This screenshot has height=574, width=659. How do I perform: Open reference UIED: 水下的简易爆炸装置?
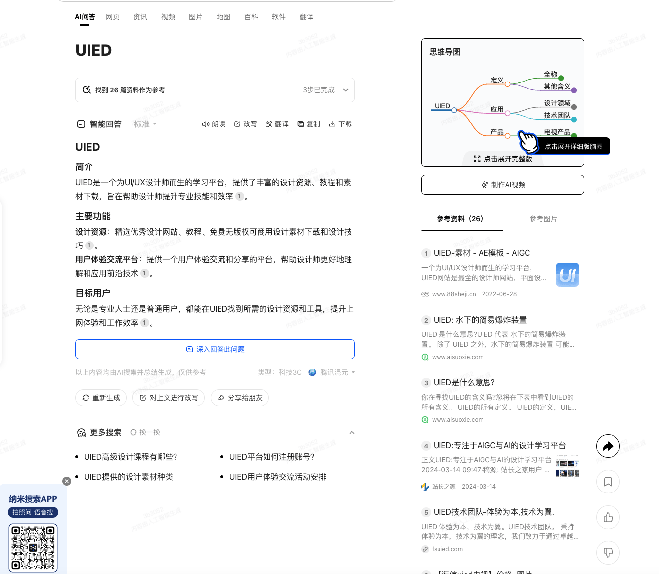(x=480, y=320)
